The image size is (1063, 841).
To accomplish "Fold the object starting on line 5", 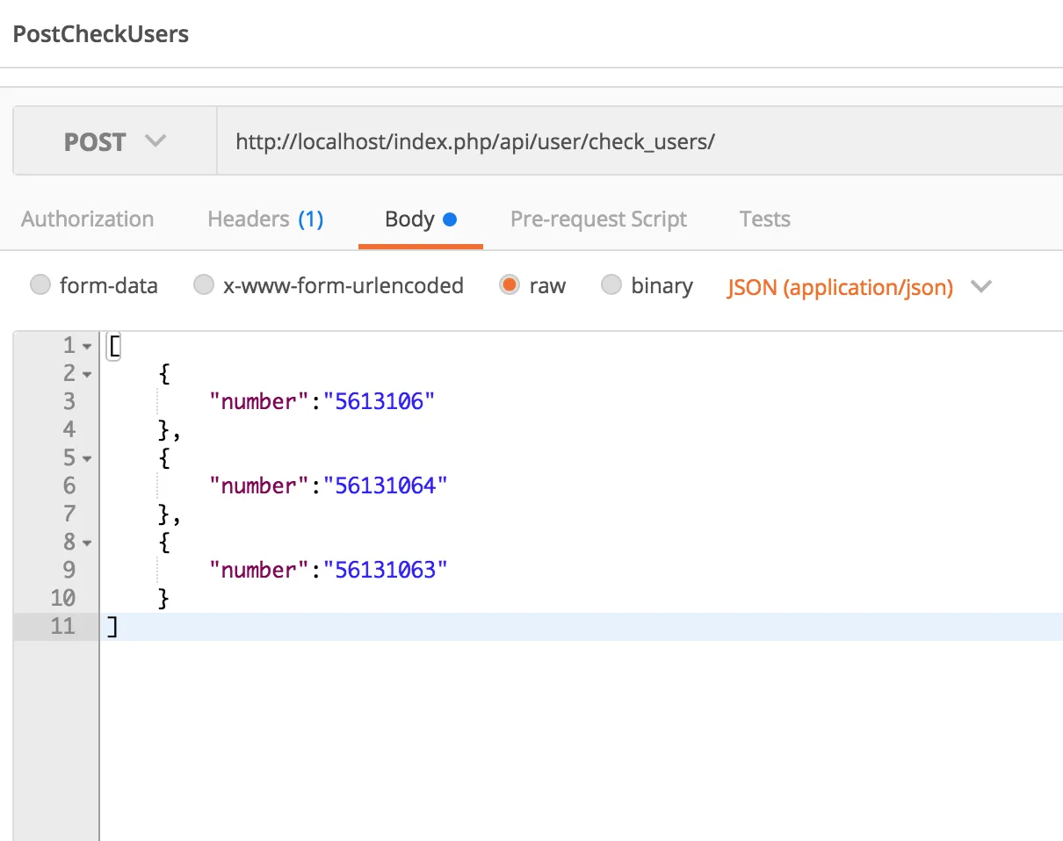I will click(x=87, y=459).
